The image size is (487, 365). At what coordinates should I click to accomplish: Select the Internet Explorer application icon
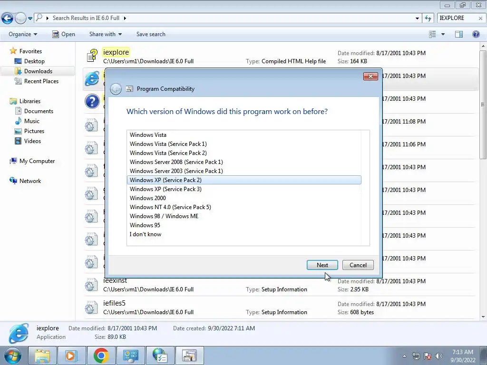point(92,78)
